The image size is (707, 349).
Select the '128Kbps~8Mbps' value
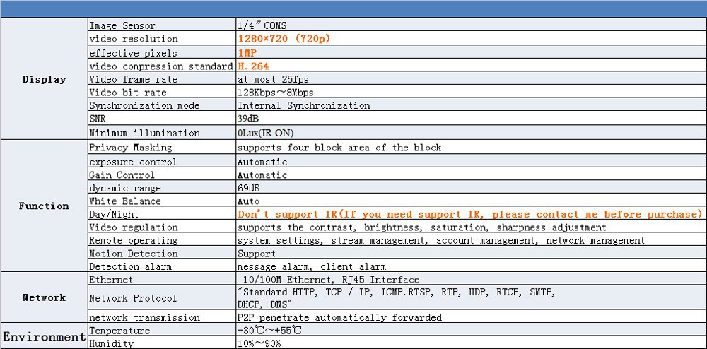click(x=275, y=93)
